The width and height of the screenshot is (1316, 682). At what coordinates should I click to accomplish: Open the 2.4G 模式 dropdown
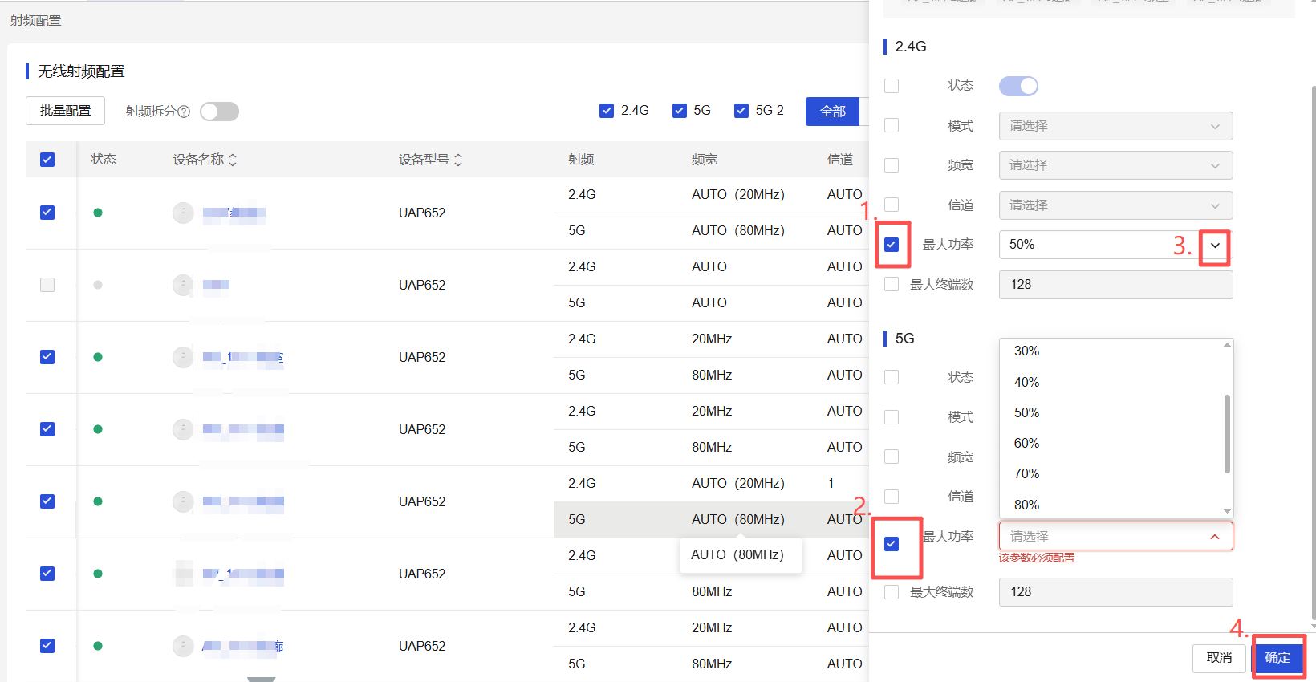click(x=1115, y=126)
